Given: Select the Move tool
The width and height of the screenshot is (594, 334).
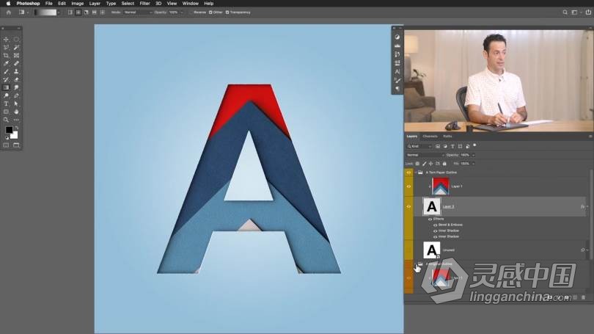Looking at the screenshot, I should point(6,39).
